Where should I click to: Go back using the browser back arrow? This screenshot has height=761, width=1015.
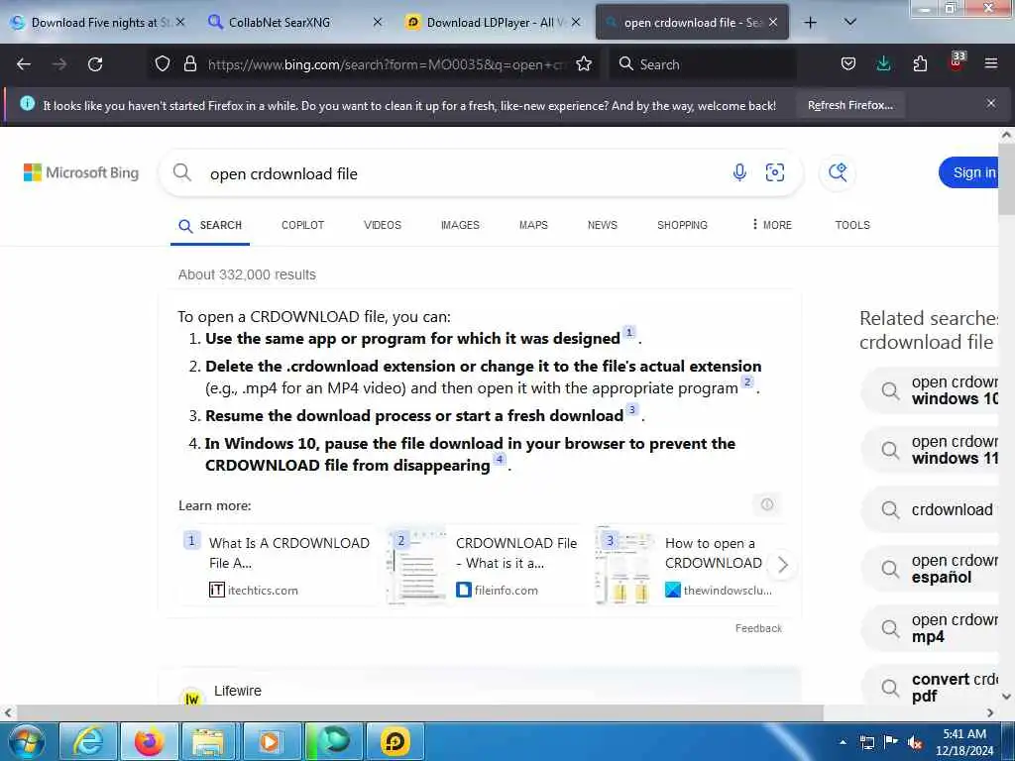click(x=24, y=64)
